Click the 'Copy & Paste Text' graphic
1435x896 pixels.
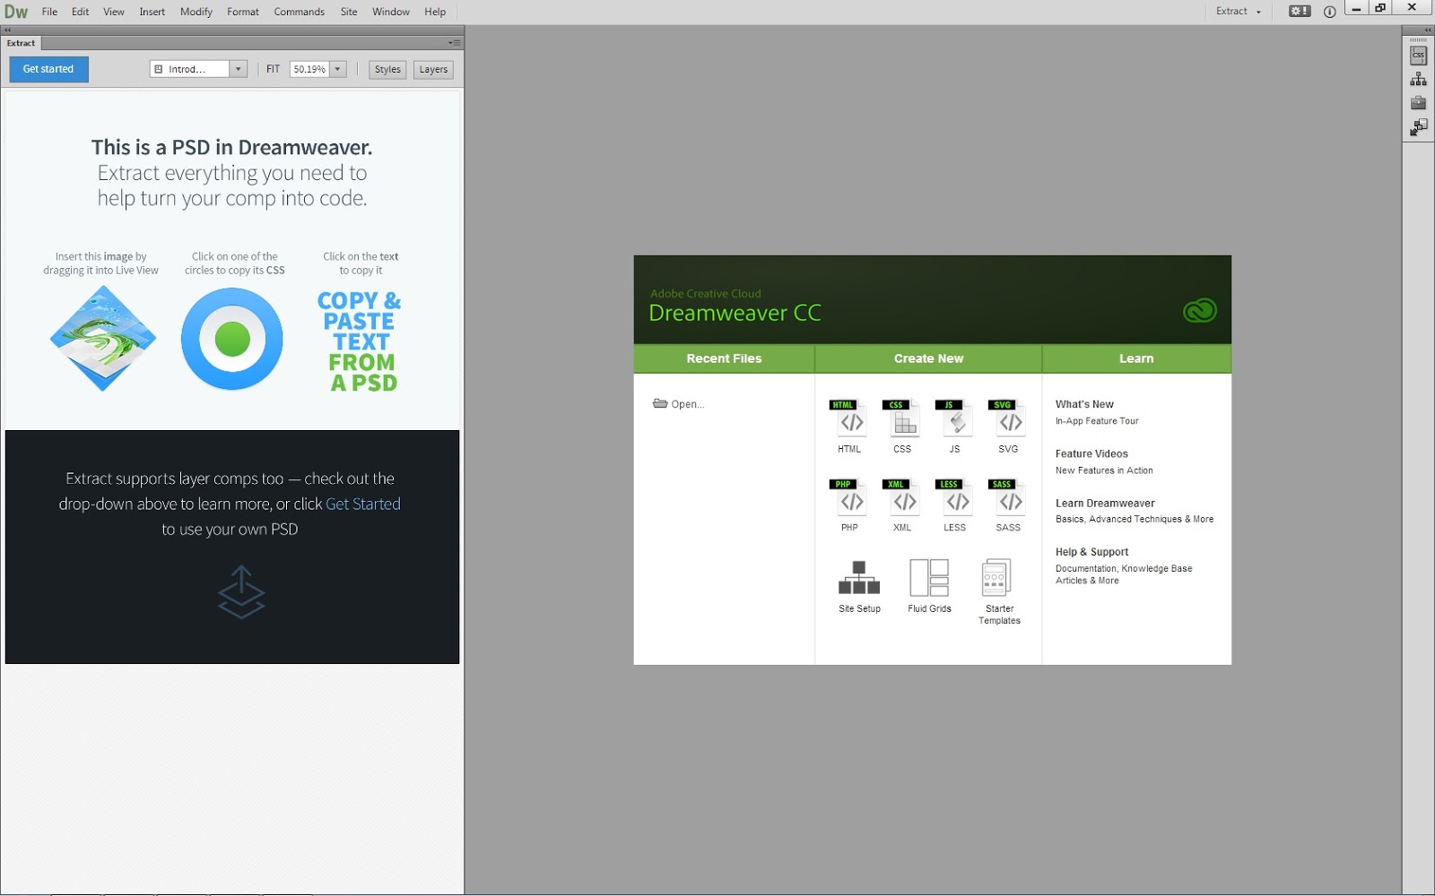pos(360,341)
